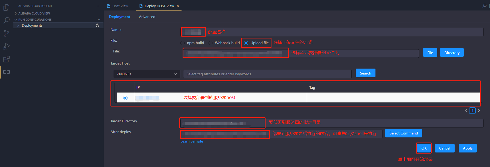Click the tag attributes keyword search field
This screenshot has width=490, height=167.
[267, 74]
